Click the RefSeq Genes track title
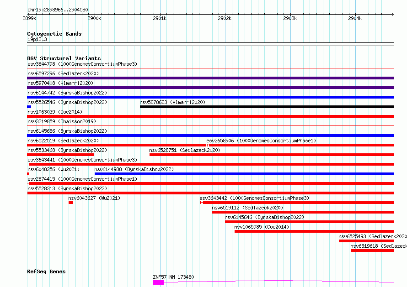 point(46,272)
